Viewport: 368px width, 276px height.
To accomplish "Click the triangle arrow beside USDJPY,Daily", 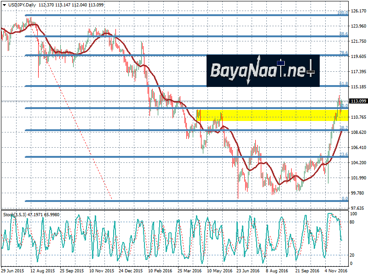I will pos(4,5).
